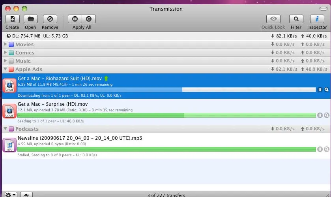Reveal Surprise (HD).mov in Finder
The height and width of the screenshot is (197, 331).
tap(327, 115)
